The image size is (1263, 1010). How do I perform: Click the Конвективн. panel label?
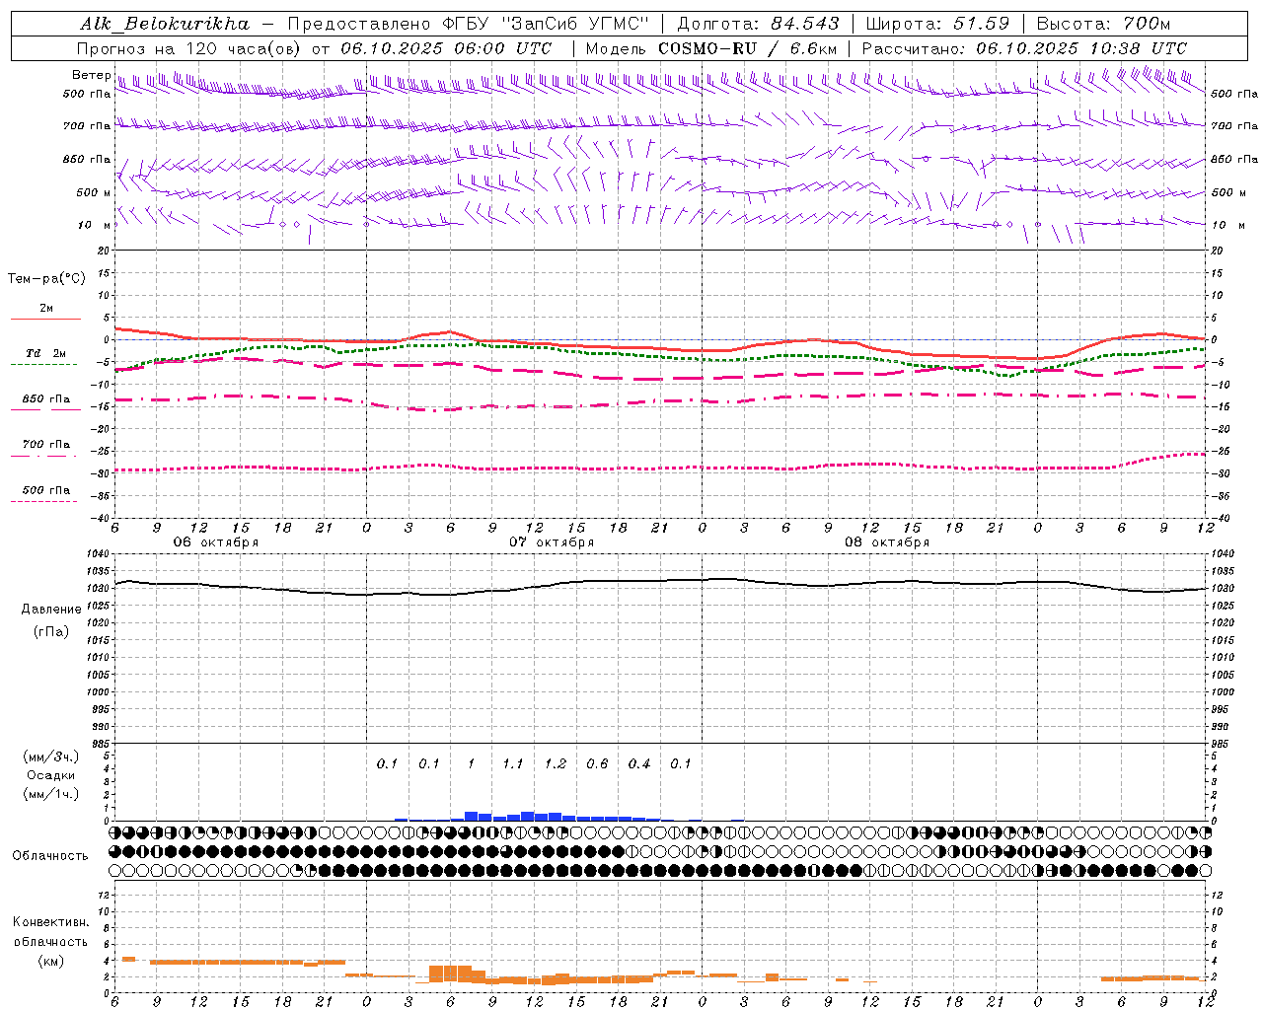click(x=51, y=922)
